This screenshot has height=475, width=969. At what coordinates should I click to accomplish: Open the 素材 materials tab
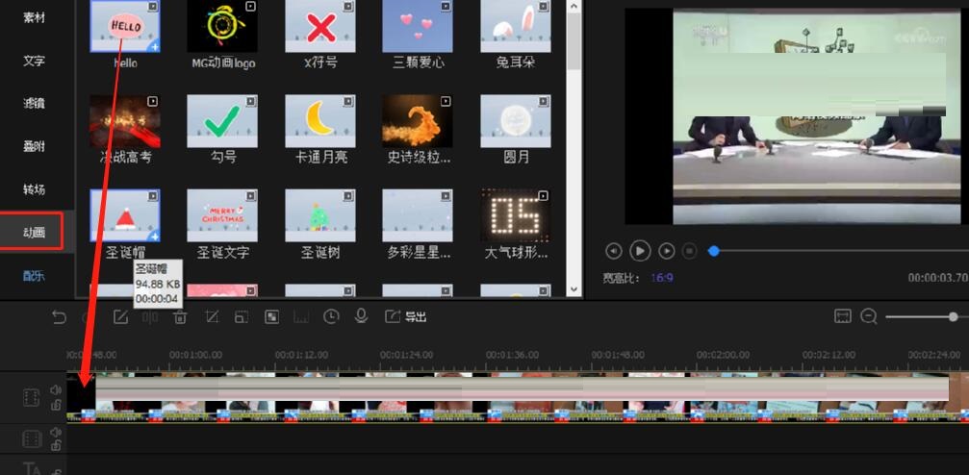tap(34, 18)
